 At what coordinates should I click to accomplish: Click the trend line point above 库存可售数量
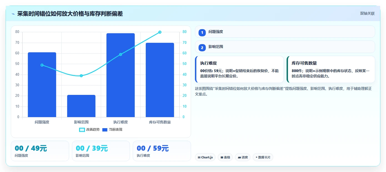tap(160, 32)
